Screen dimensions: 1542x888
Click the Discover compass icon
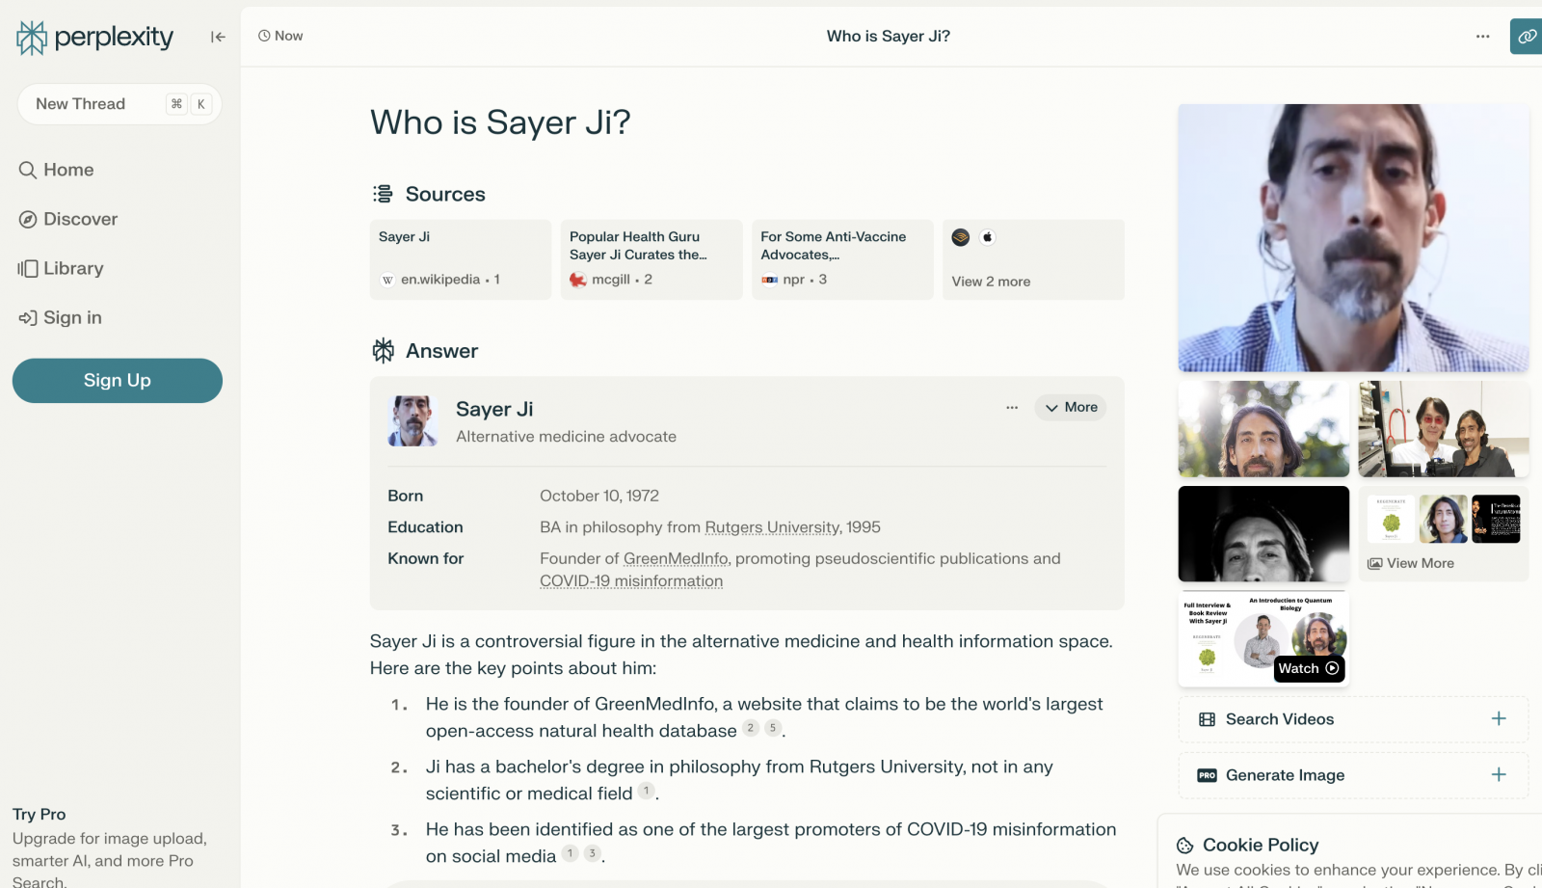pyautogui.click(x=28, y=220)
